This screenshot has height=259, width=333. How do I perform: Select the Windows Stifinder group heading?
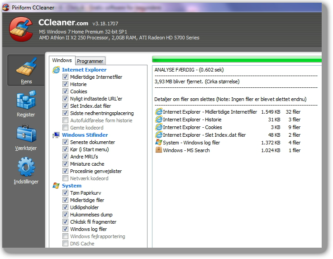tap(85, 135)
